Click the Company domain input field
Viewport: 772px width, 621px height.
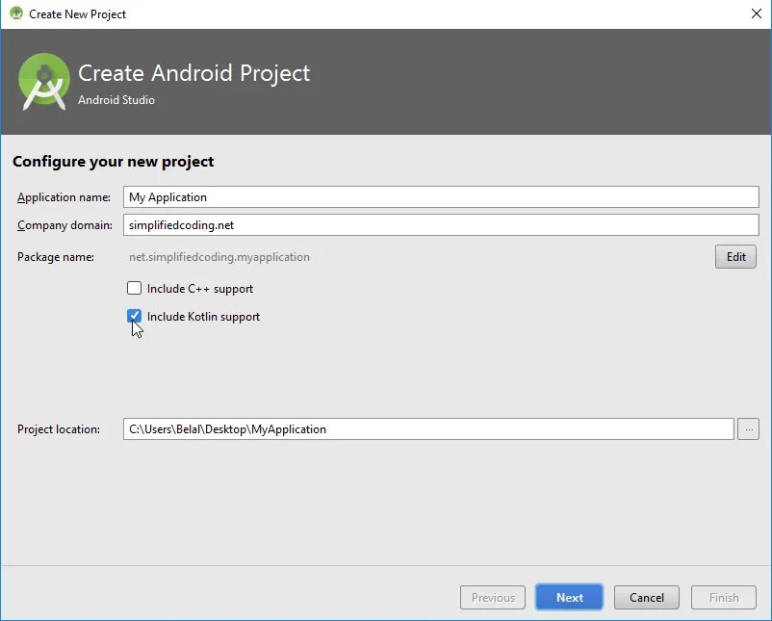tap(441, 225)
